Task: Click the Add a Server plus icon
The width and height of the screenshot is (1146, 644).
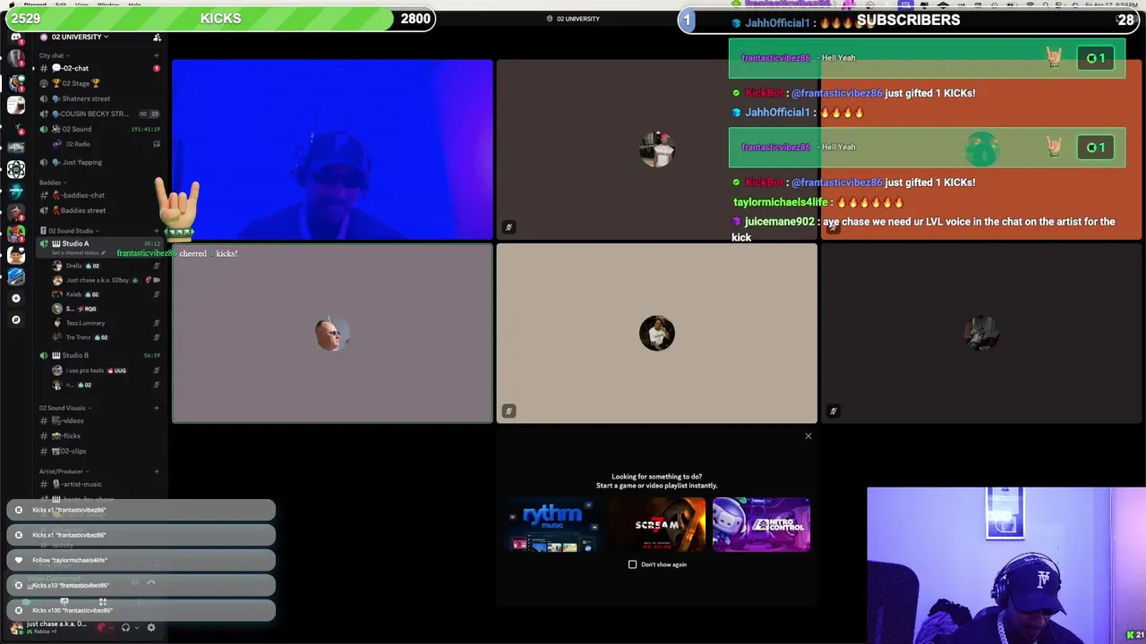Action: click(x=15, y=298)
